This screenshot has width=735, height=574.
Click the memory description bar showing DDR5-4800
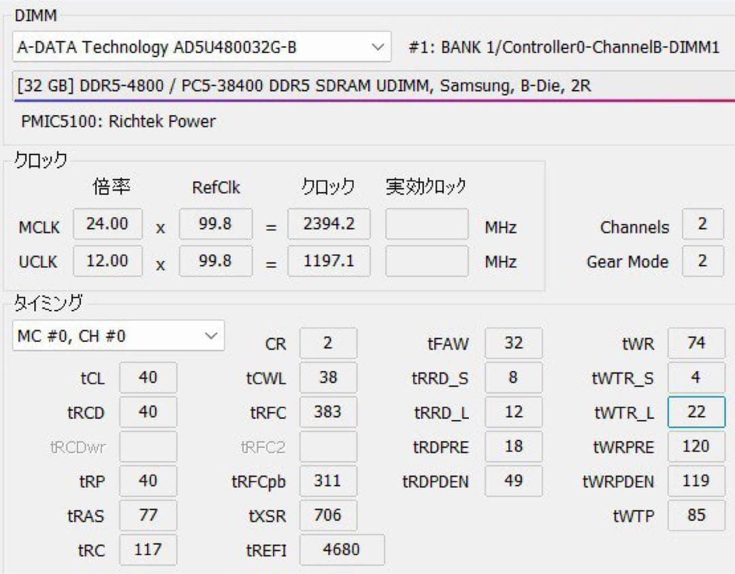point(367,85)
